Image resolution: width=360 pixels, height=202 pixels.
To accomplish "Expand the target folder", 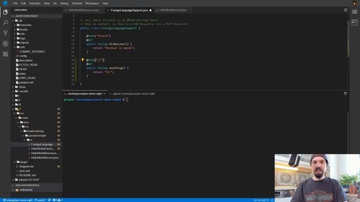I will 15,162.
